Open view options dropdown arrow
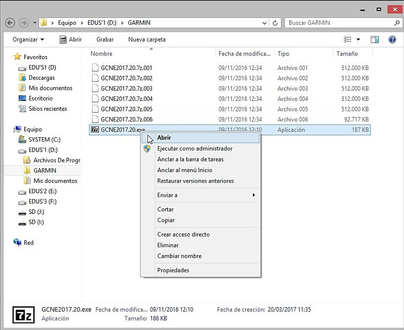 tap(358, 39)
